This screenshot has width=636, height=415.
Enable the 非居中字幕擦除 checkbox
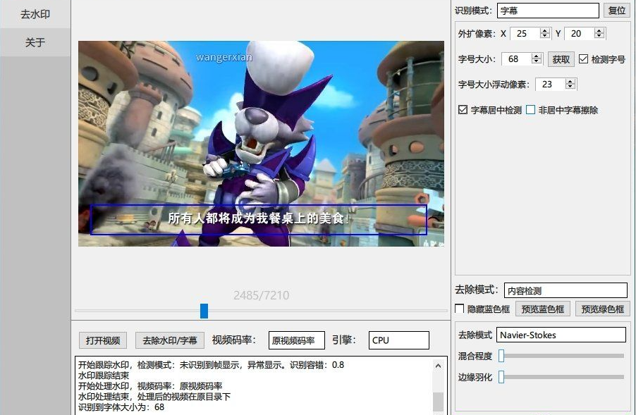[530, 110]
